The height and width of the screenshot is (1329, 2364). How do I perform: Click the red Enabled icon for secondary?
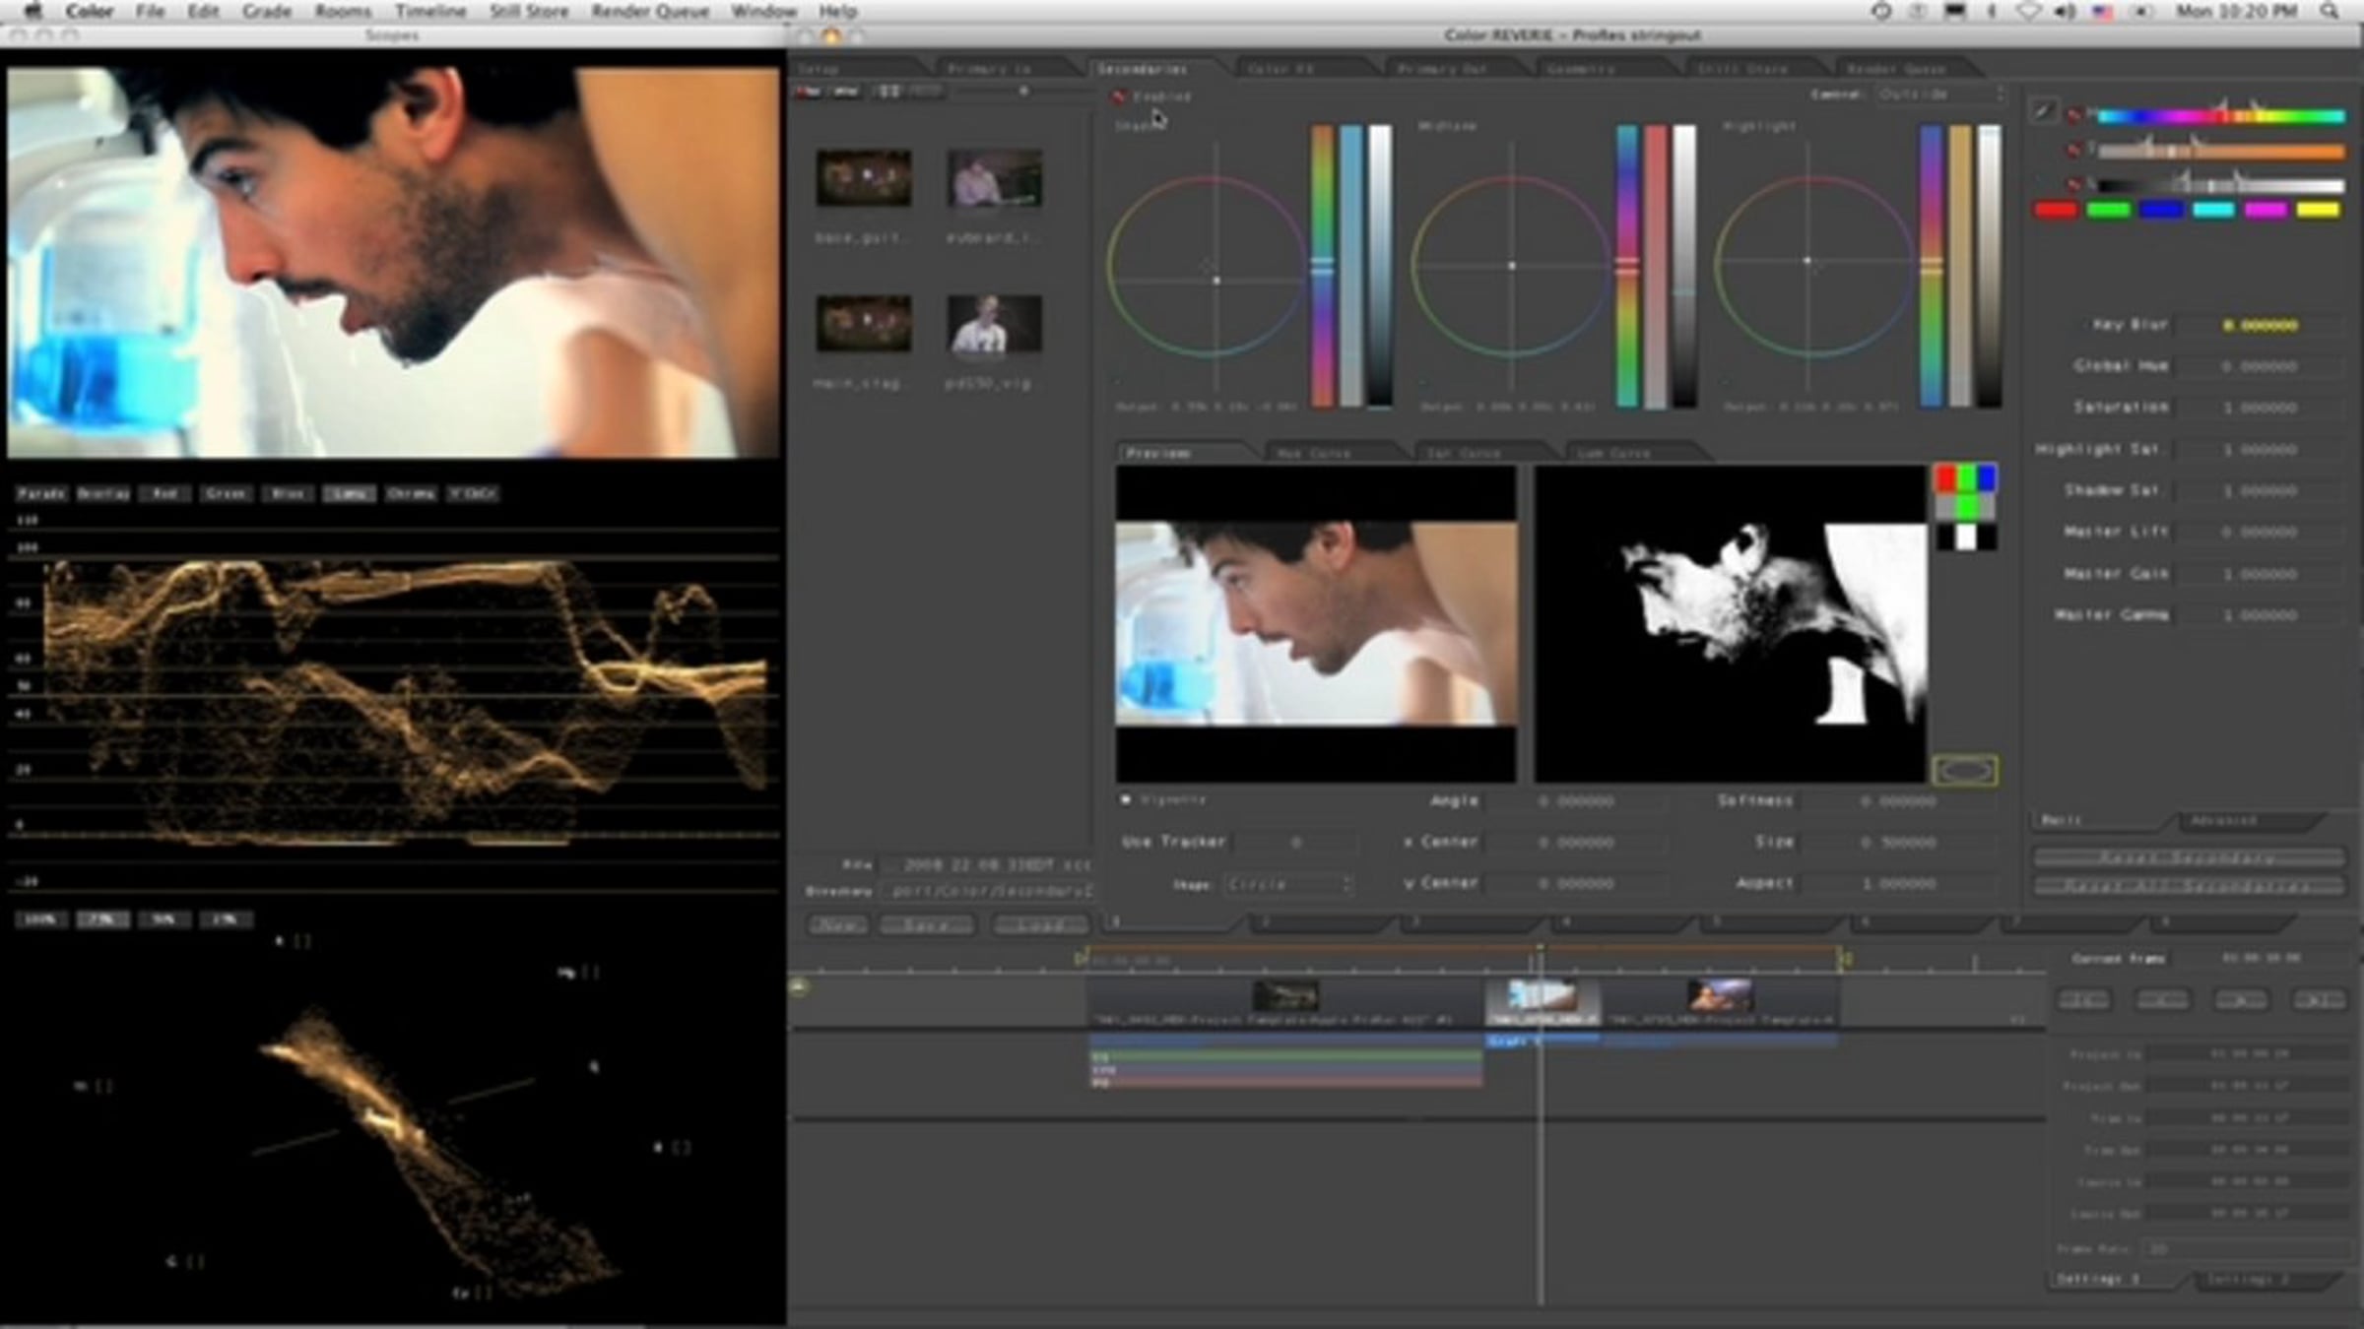(1118, 96)
